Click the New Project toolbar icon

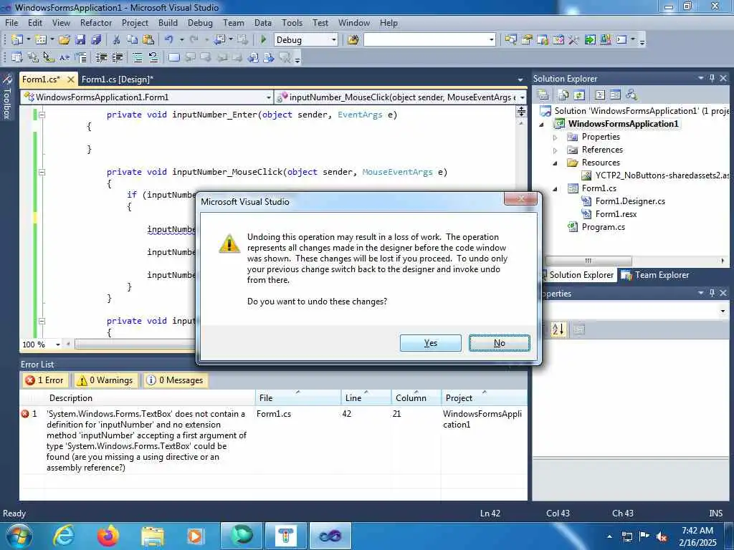(x=17, y=40)
